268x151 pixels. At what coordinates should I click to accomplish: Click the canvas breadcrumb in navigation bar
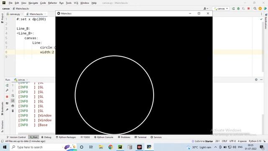(x=6, y=8)
